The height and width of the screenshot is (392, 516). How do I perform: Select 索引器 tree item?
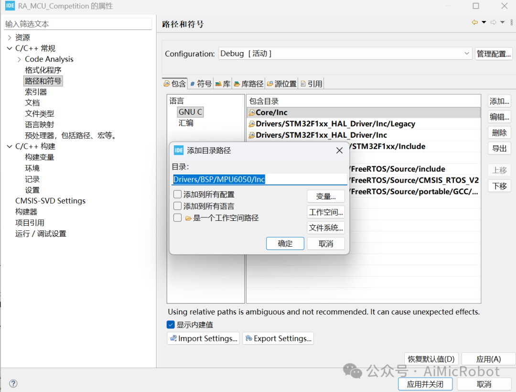click(x=36, y=92)
